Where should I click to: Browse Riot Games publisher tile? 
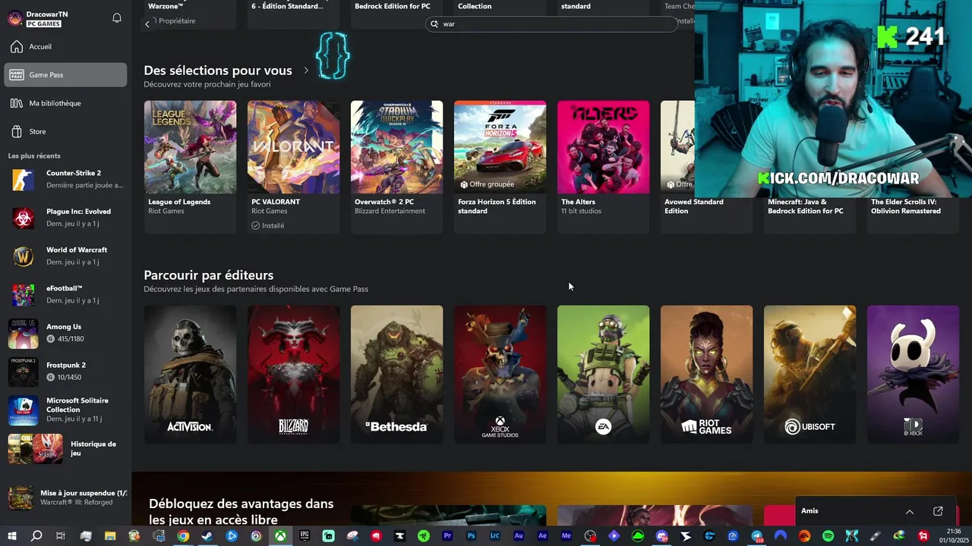706,374
